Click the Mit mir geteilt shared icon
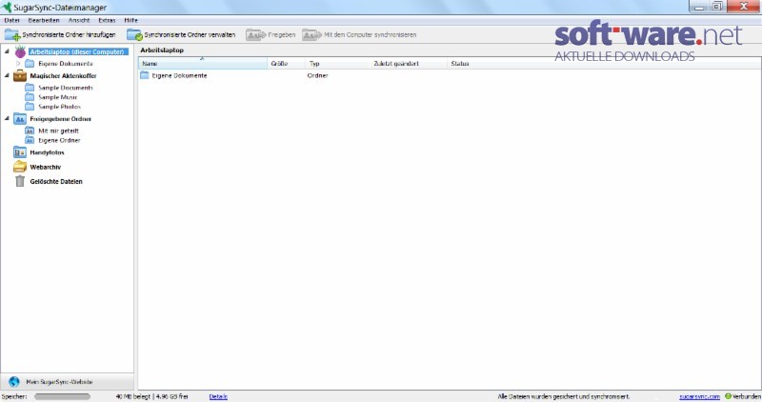762x402 pixels. (x=30, y=131)
